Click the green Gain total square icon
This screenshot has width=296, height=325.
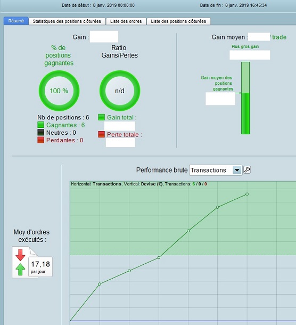(x=102, y=117)
